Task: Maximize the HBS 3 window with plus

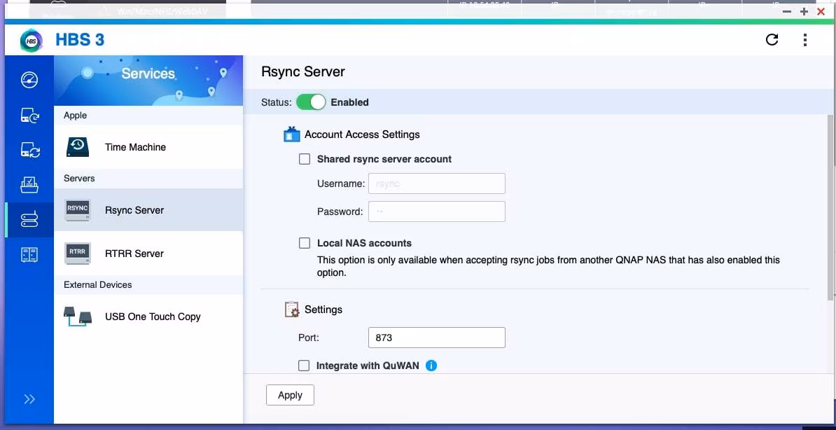Action: click(x=804, y=12)
